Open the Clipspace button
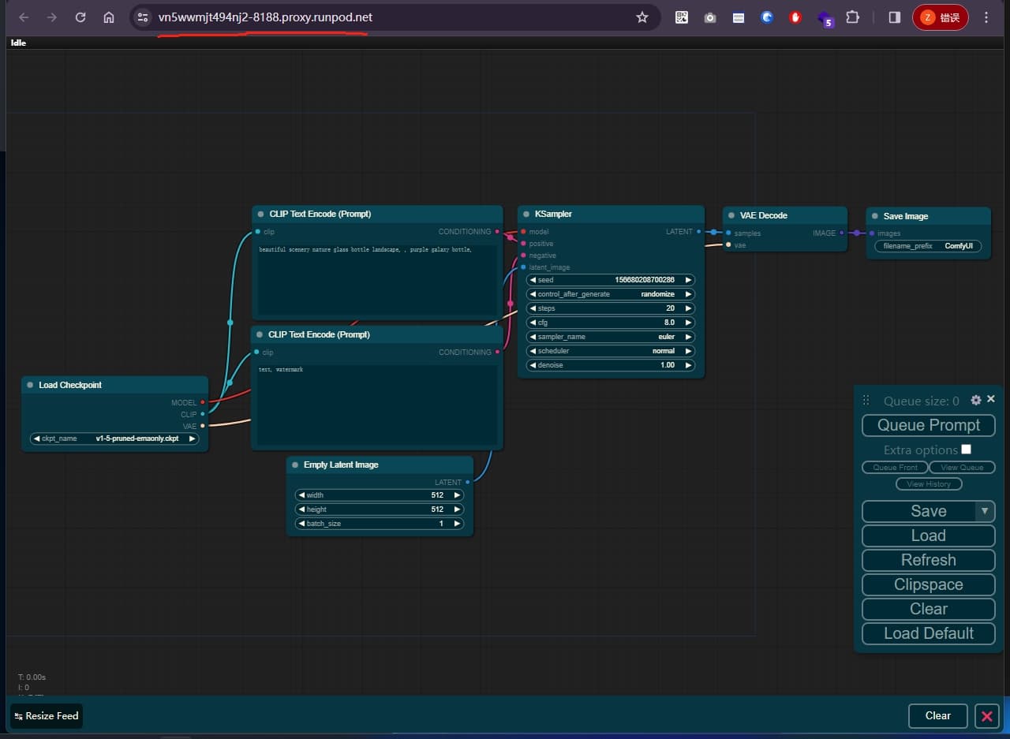This screenshot has width=1010, height=739. click(929, 584)
